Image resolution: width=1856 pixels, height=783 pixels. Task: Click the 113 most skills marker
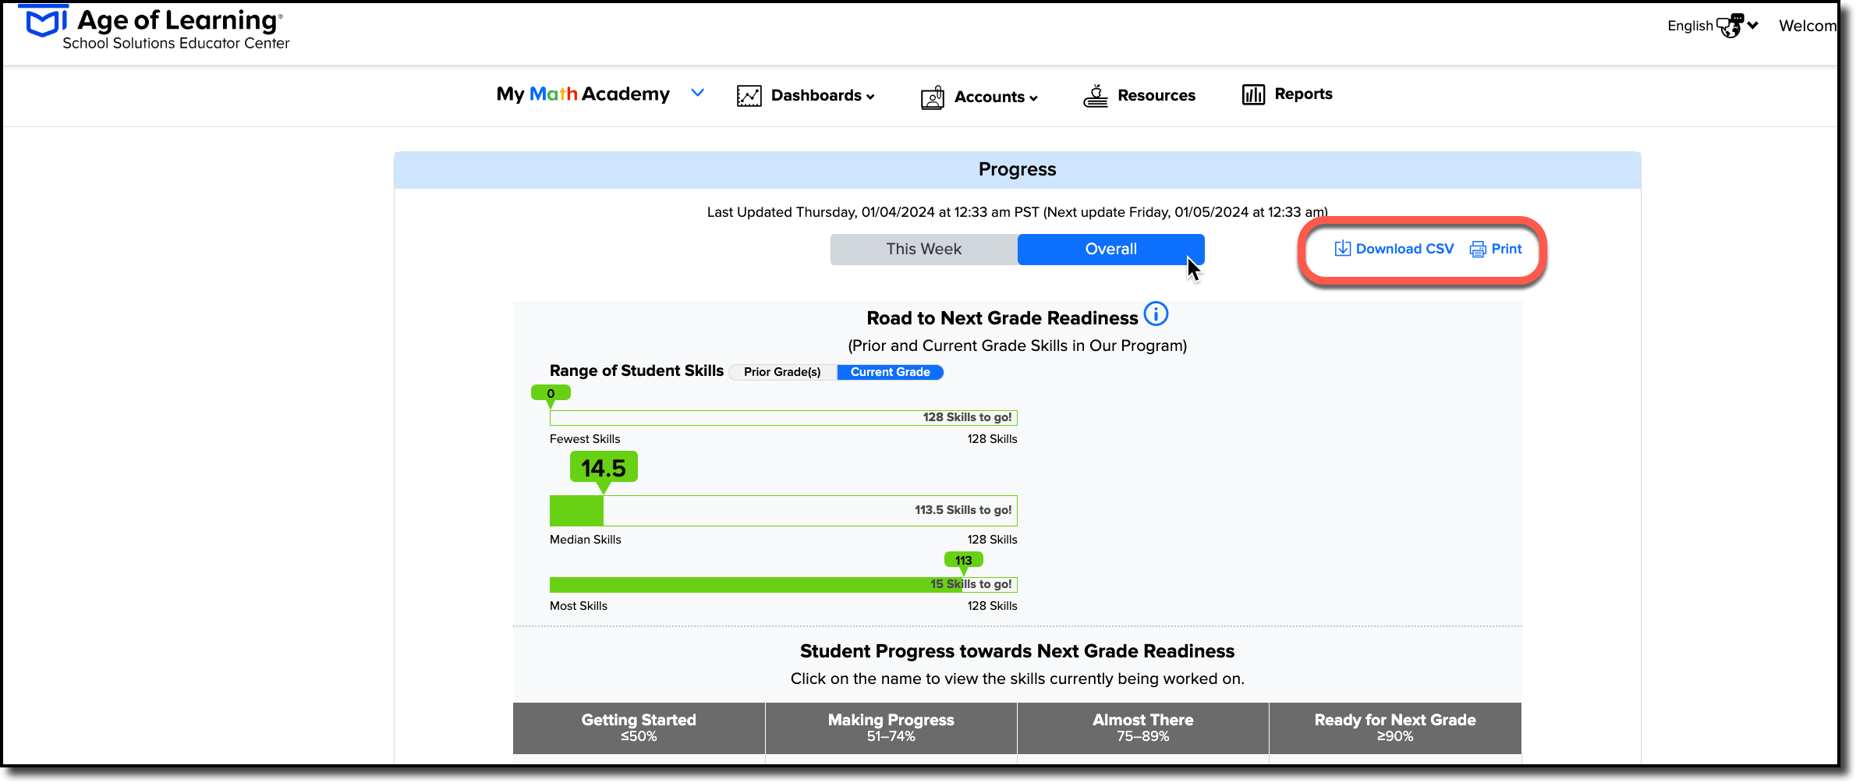pyautogui.click(x=964, y=561)
